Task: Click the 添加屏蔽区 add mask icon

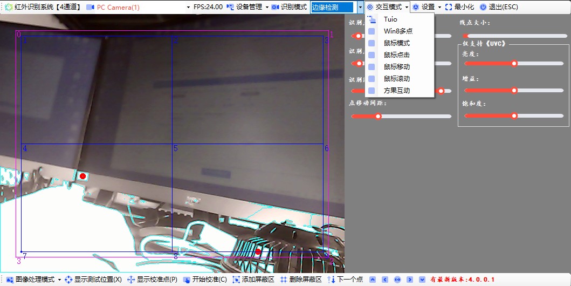Action: click(x=236, y=280)
